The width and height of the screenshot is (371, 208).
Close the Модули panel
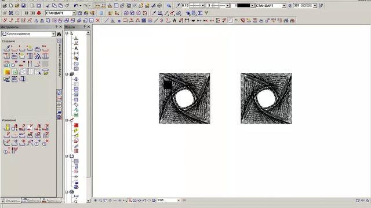(89, 27)
